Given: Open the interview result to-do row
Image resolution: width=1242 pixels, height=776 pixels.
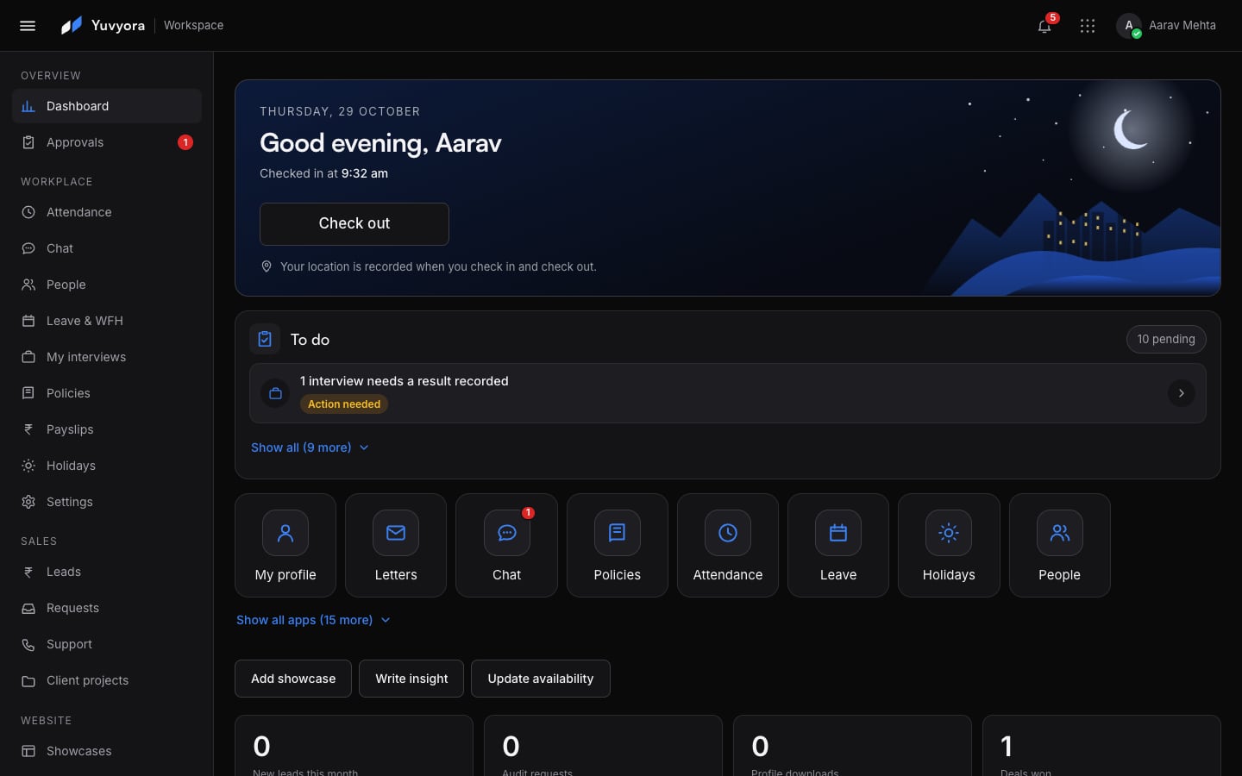Looking at the screenshot, I should 728,393.
